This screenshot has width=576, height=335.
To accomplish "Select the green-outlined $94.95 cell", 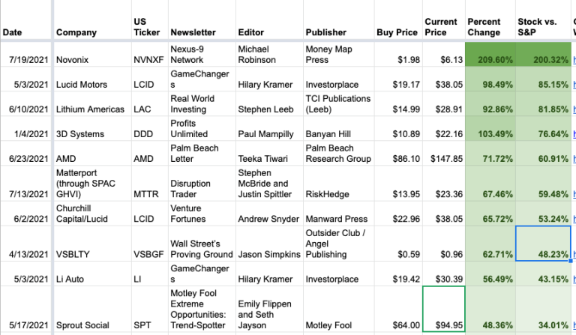I will pyautogui.click(x=442, y=310).
